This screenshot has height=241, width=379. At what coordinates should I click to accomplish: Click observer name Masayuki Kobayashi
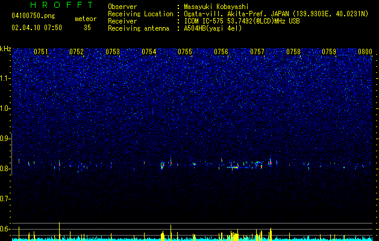point(216,7)
